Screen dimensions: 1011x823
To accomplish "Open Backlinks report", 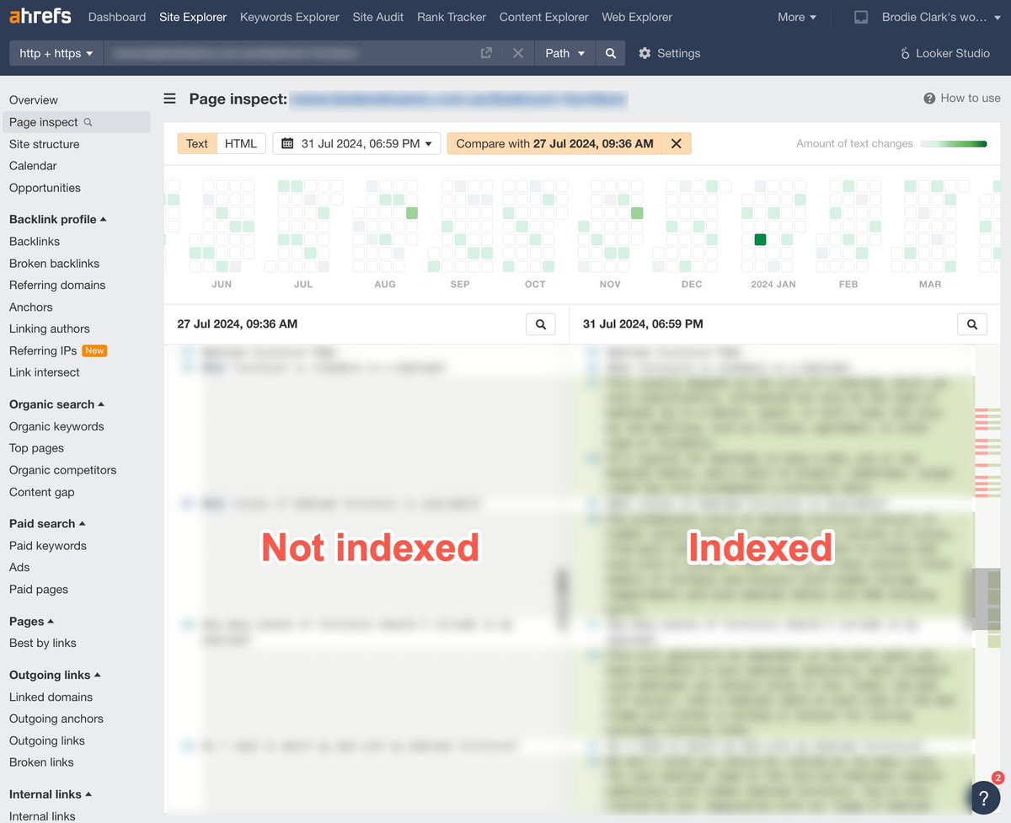I will click(x=35, y=242).
